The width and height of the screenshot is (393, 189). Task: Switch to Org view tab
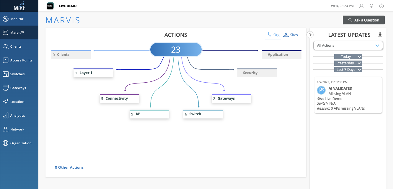click(x=273, y=35)
